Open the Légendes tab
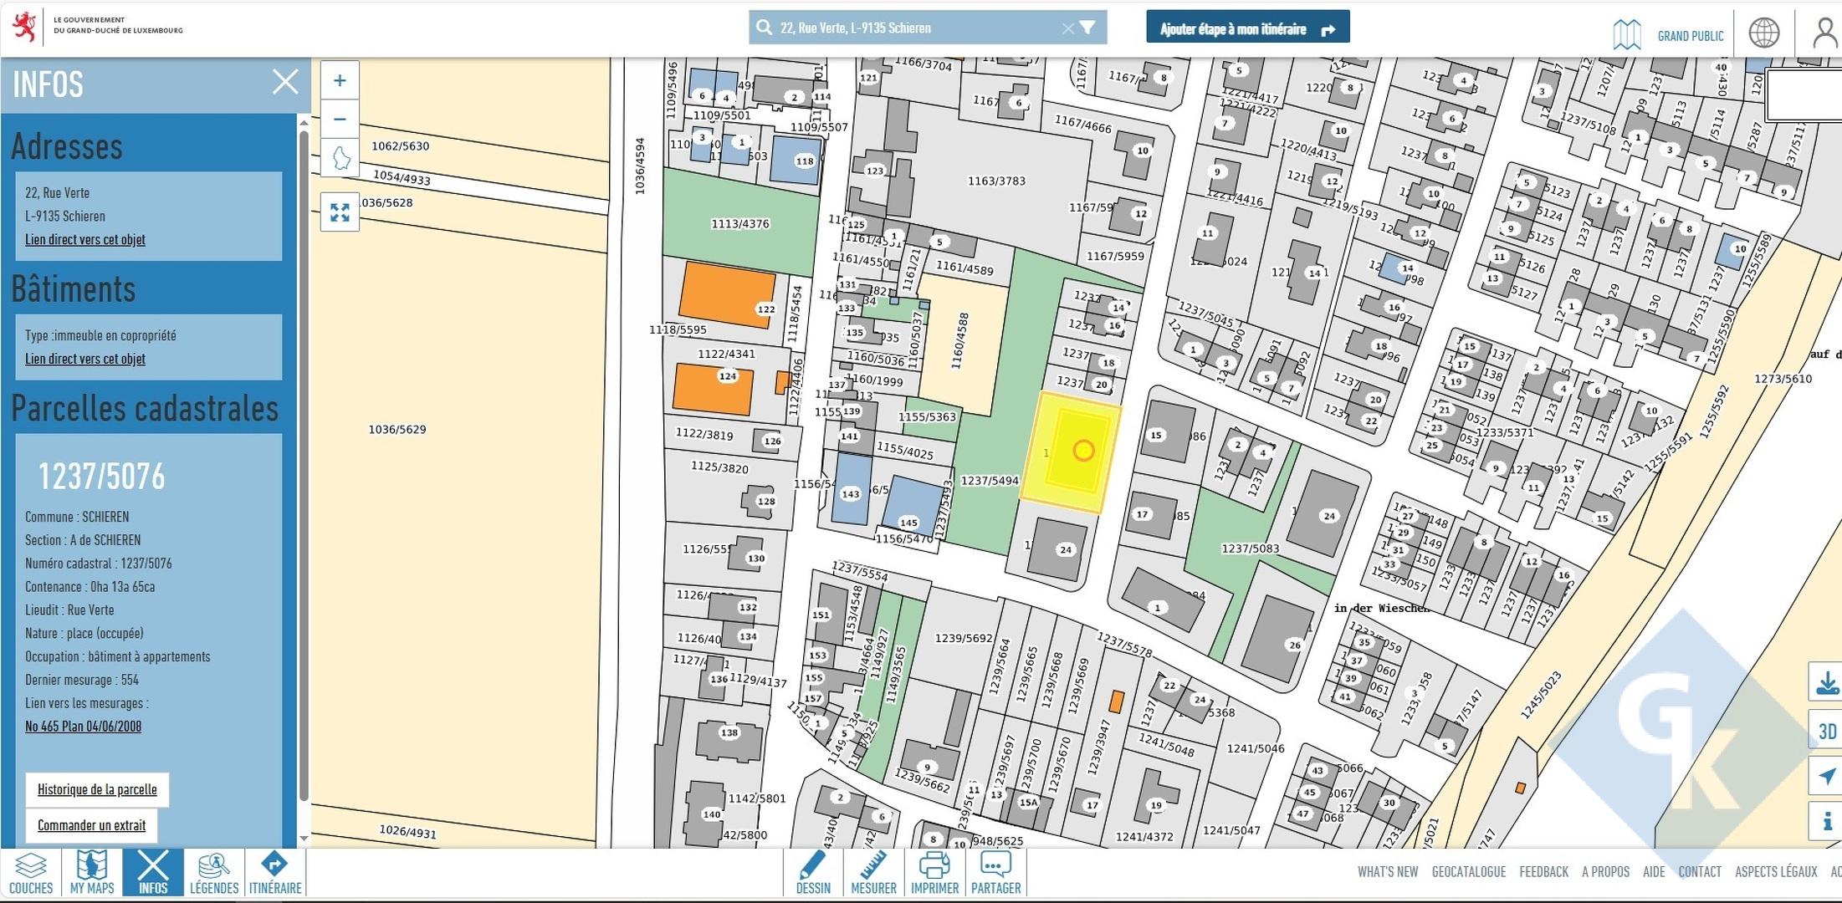 (213, 873)
